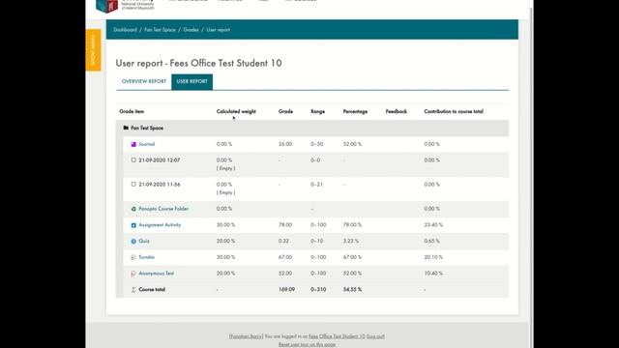Viewport: 619px width, 348px height.
Task: Click the Quiz grade 0.32
Action: 283,241
